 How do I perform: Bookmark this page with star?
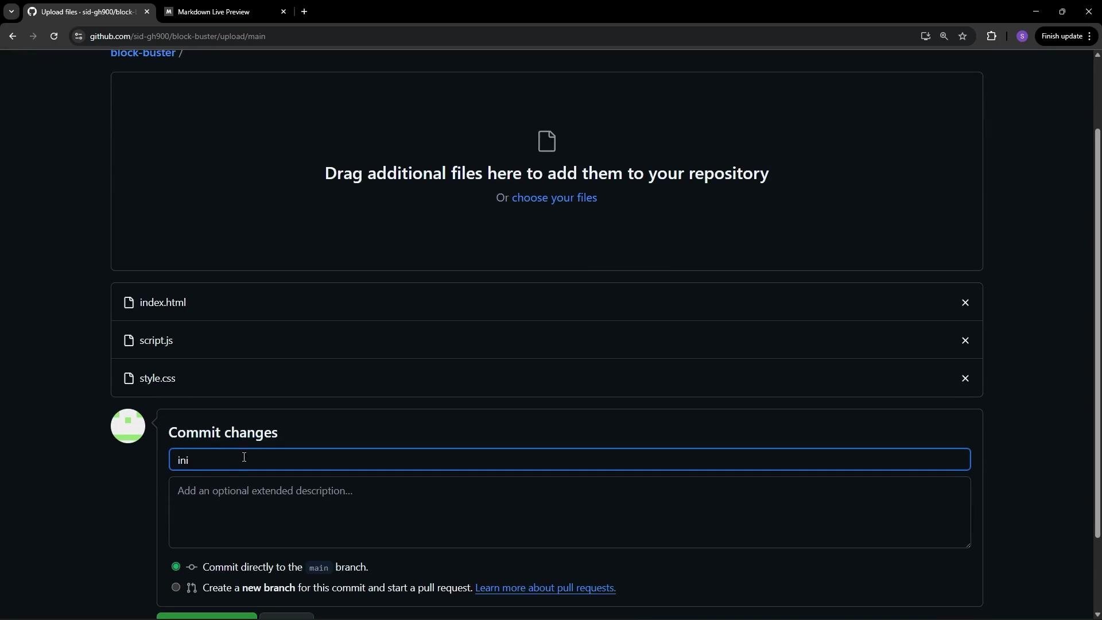(963, 36)
